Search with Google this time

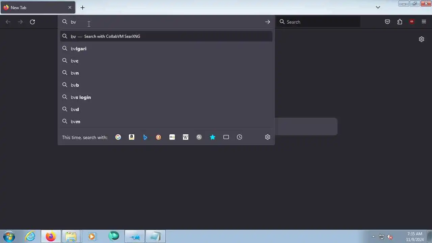point(118,137)
